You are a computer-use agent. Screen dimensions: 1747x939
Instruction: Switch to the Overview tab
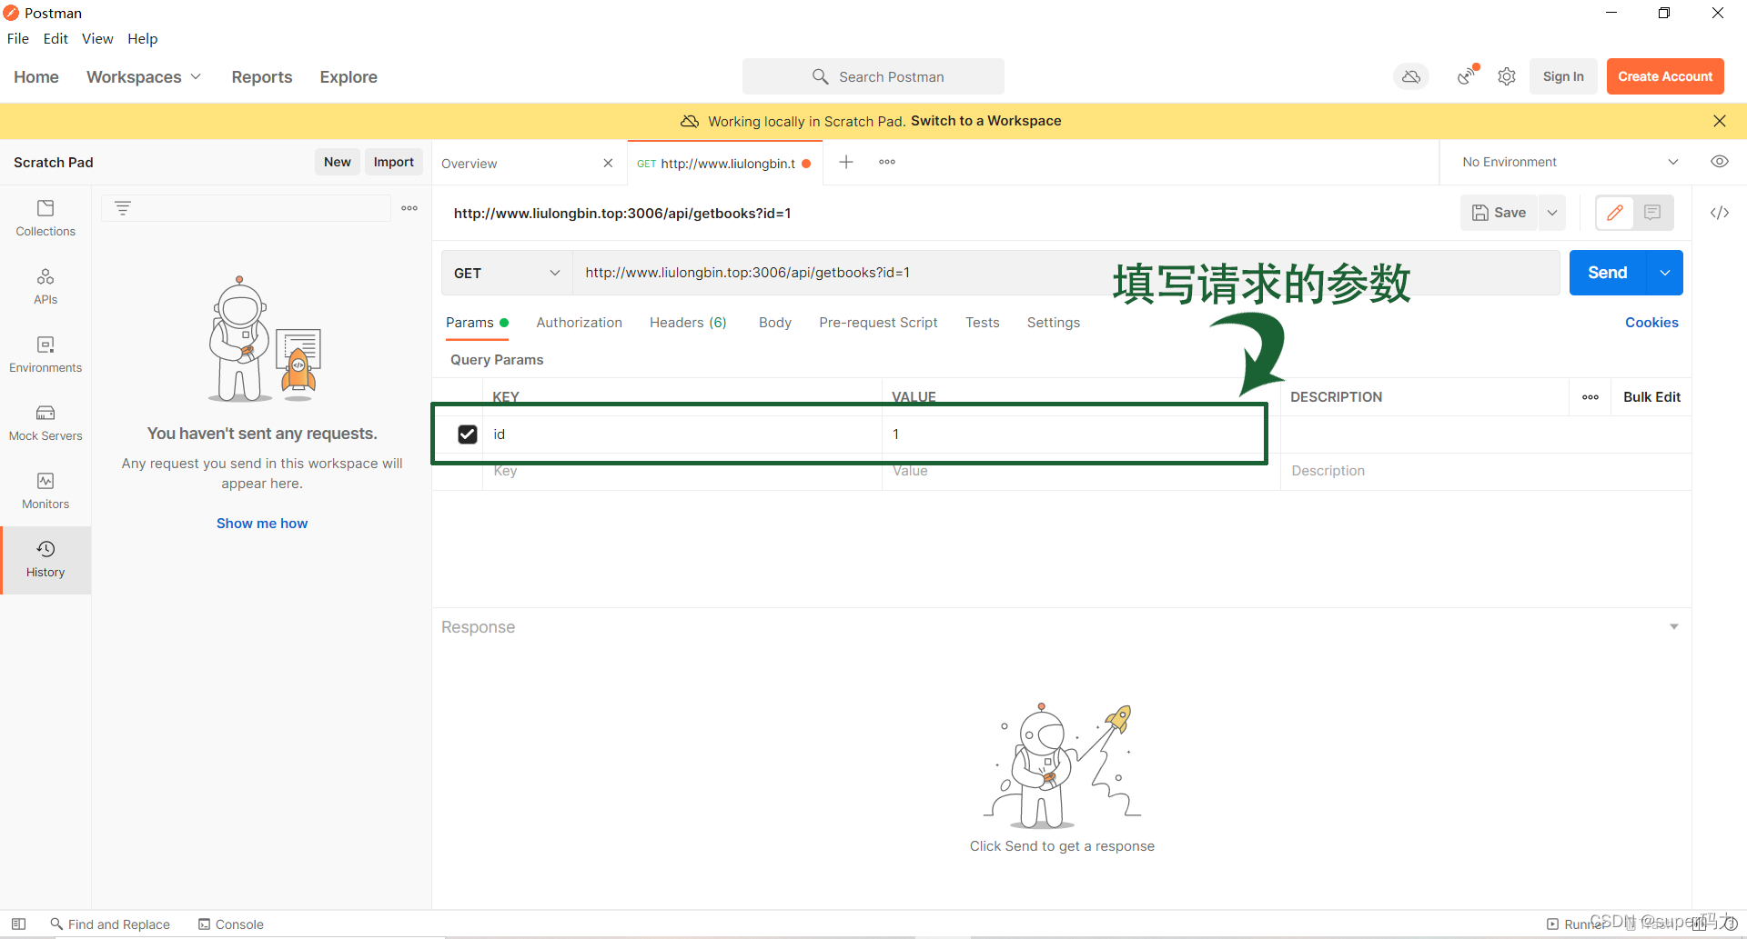click(x=470, y=164)
